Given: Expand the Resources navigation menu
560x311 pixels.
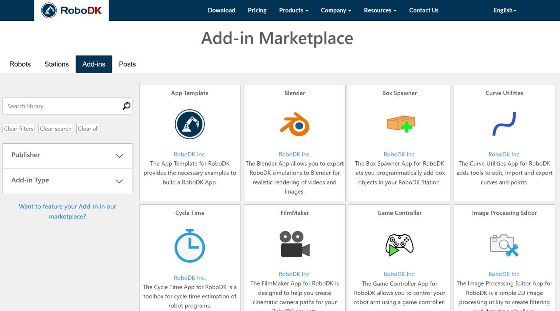Looking at the screenshot, I should pos(380,10).
